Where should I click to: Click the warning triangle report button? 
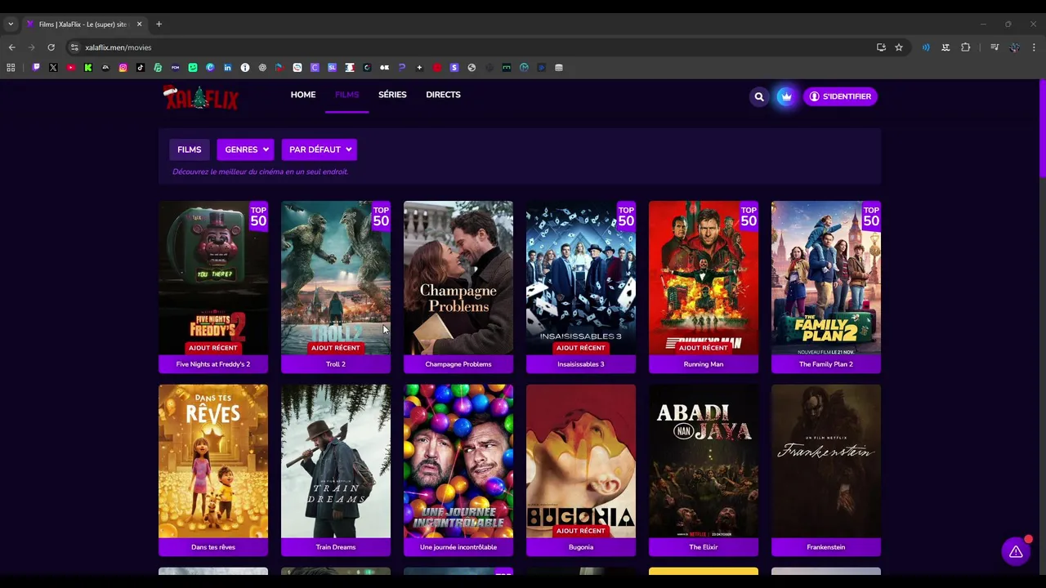tap(1016, 552)
